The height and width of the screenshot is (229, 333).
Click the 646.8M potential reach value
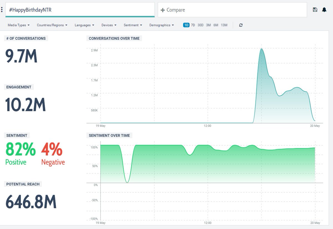(x=31, y=201)
